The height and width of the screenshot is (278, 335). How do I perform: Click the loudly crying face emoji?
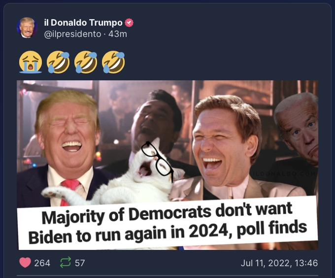[31, 62]
